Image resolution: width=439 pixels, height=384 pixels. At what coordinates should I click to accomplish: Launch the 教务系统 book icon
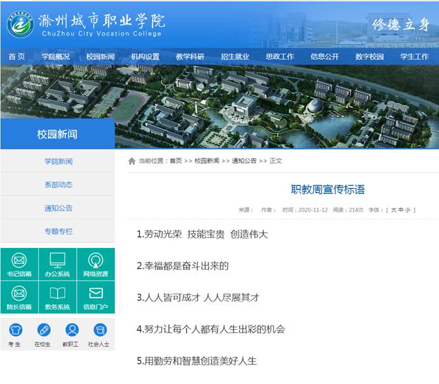tap(57, 294)
